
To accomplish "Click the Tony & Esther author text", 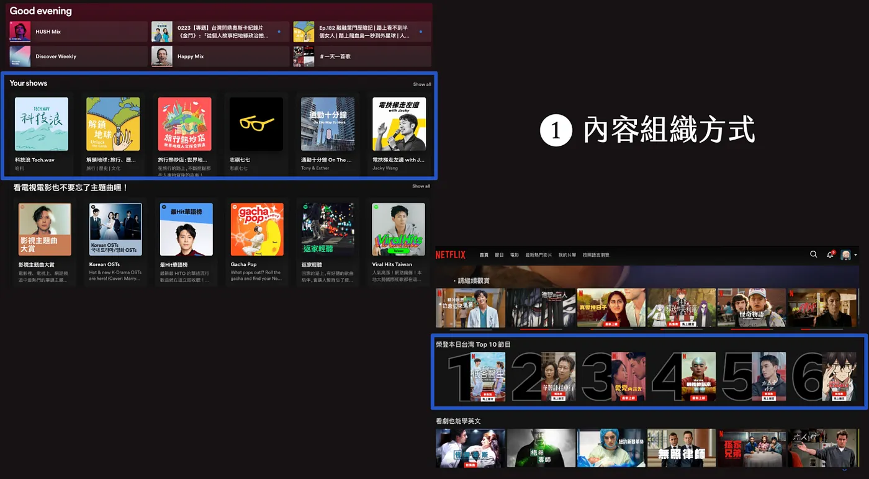I will tap(315, 168).
